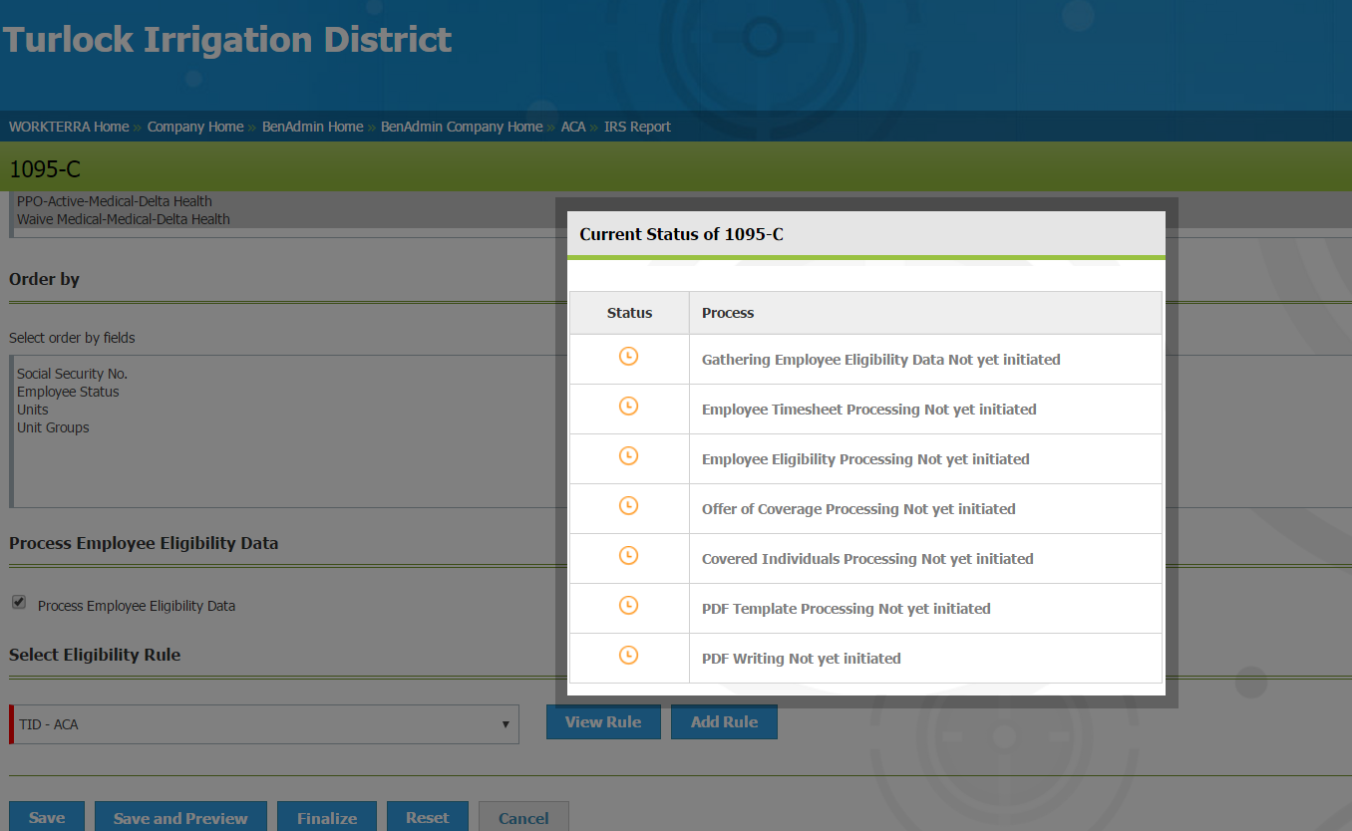
Task: Select Waive Medical-Medical-Delta Health plan entry
Action: pyautogui.click(x=124, y=219)
